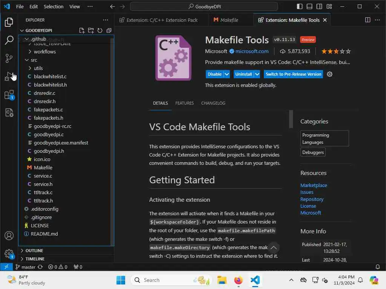Open the notifications bell in status bar
Viewport: 386px width, 289px height.
coord(377,267)
